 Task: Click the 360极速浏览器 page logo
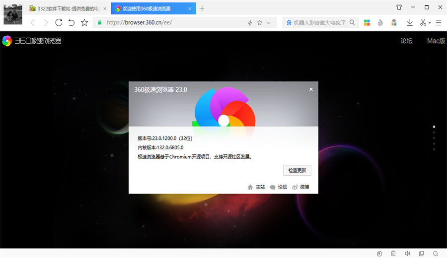32,41
